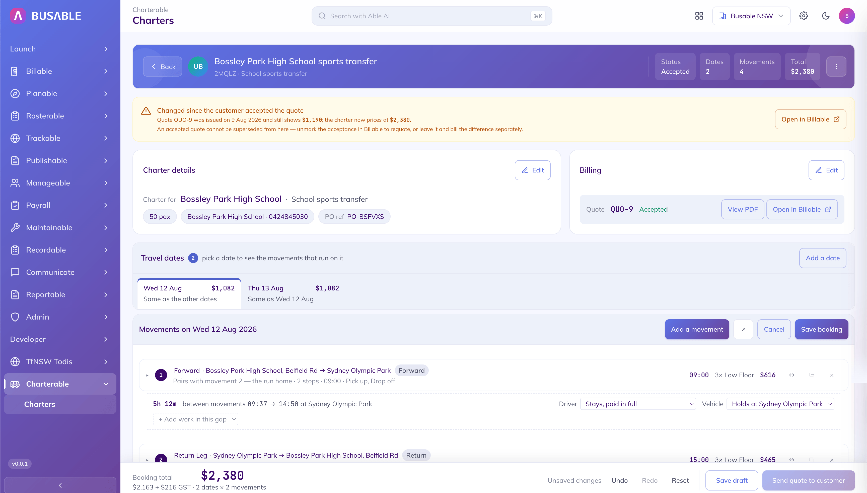Open Driver dropdown 'Stays, paid in full'
The image size is (867, 493).
pyautogui.click(x=638, y=404)
